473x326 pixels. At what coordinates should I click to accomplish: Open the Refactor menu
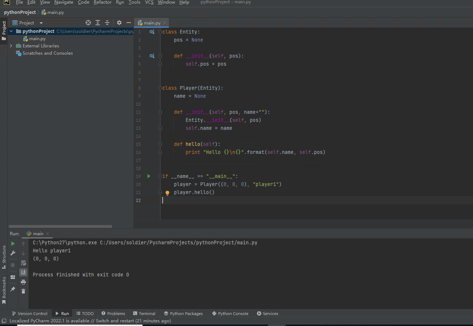coord(102,2)
